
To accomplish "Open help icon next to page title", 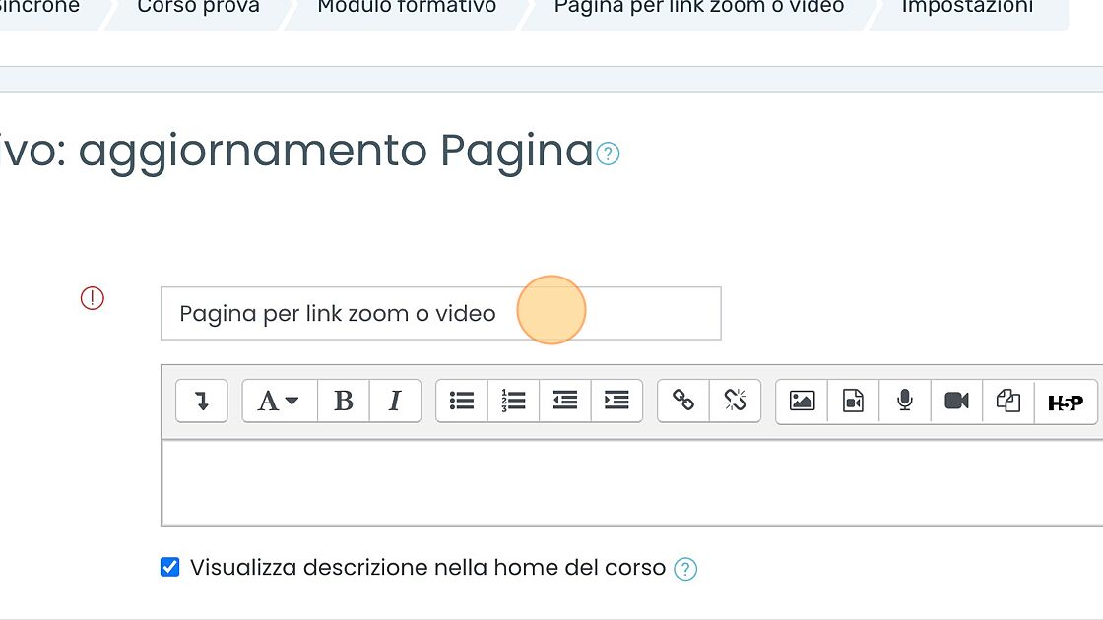I will click(x=608, y=154).
